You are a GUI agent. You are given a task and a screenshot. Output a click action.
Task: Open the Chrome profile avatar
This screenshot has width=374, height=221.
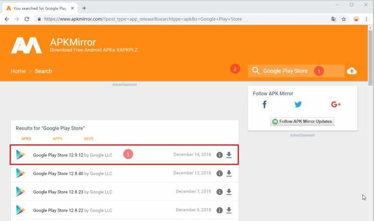click(x=356, y=19)
